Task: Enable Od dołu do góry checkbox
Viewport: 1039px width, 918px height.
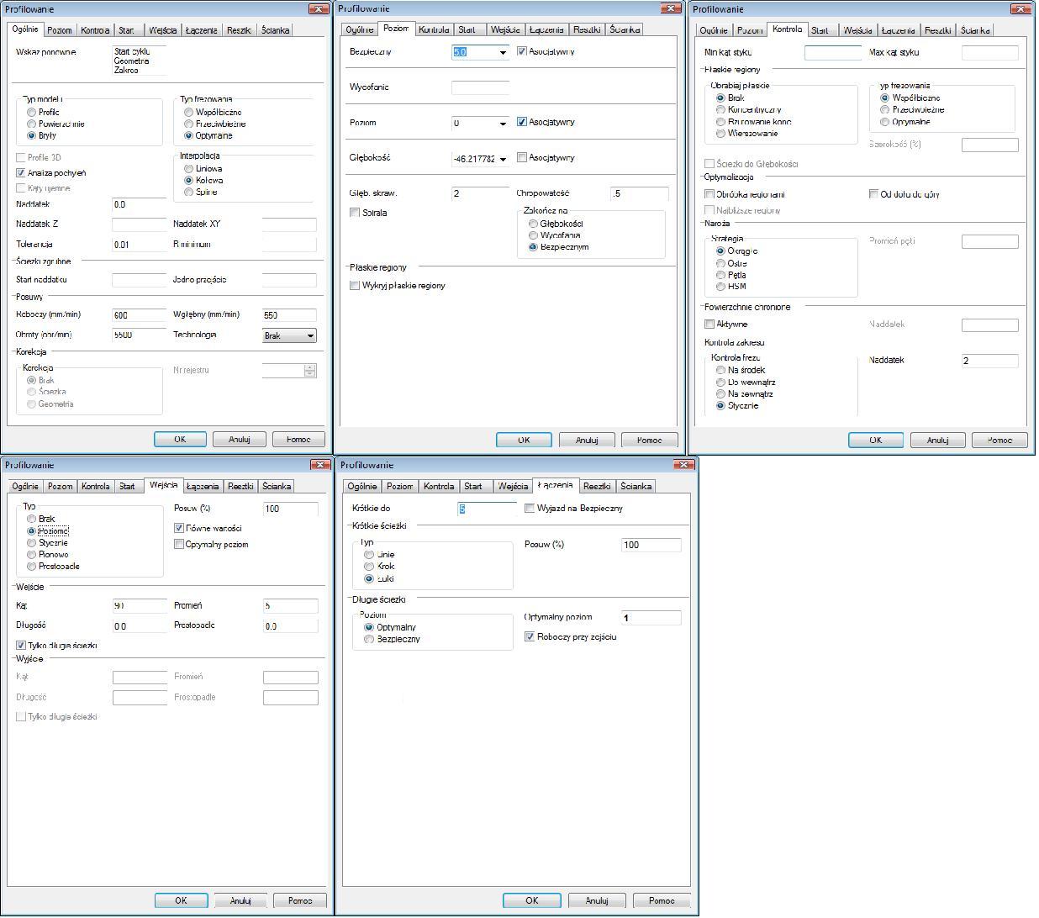Action: pyautogui.click(x=873, y=194)
